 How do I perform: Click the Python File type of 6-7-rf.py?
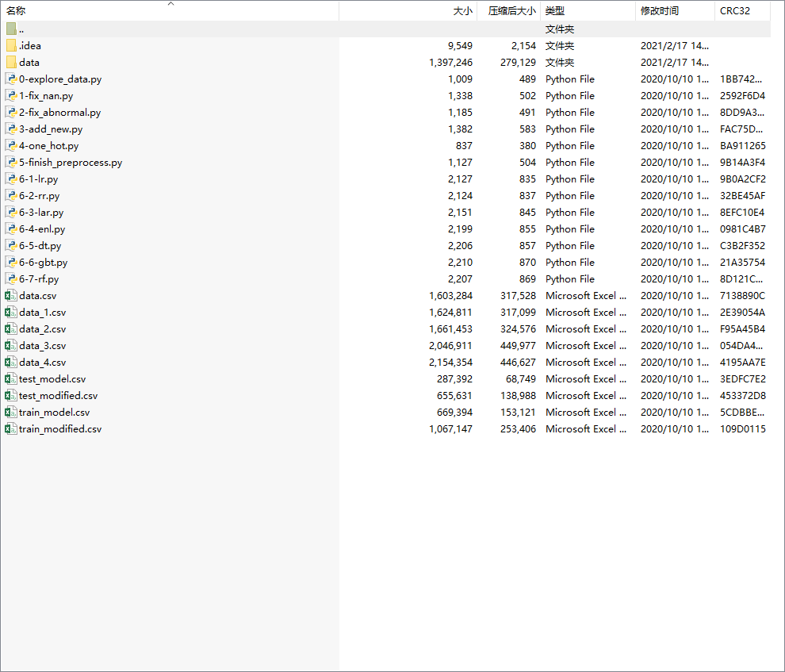tap(570, 279)
